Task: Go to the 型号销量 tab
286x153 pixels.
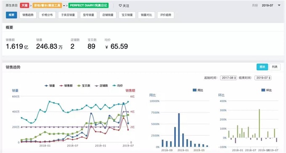Action: [88, 15]
